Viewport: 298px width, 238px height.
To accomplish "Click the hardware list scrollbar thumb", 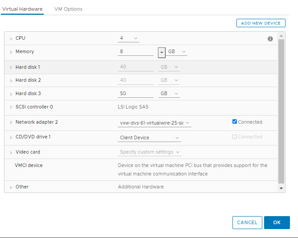I will [281, 111].
